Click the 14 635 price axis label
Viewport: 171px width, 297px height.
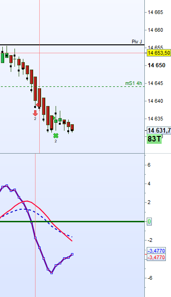click(x=155, y=119)
